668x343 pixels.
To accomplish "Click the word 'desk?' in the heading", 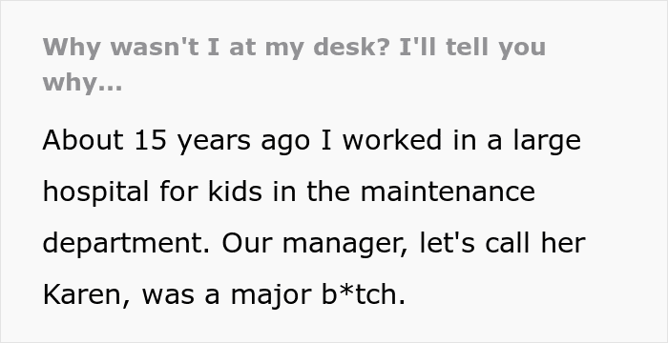I will coord(351,47).
